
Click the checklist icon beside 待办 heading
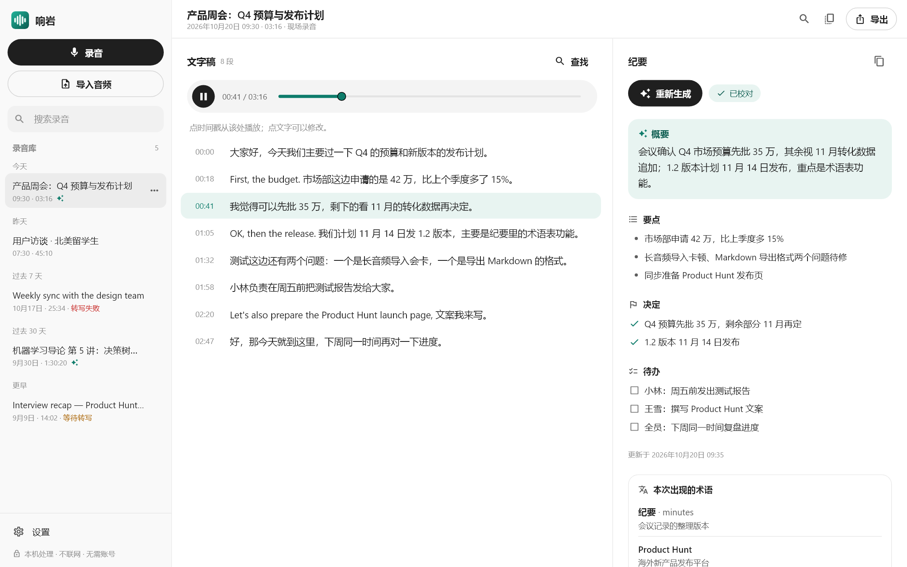[x=633, y=371]
